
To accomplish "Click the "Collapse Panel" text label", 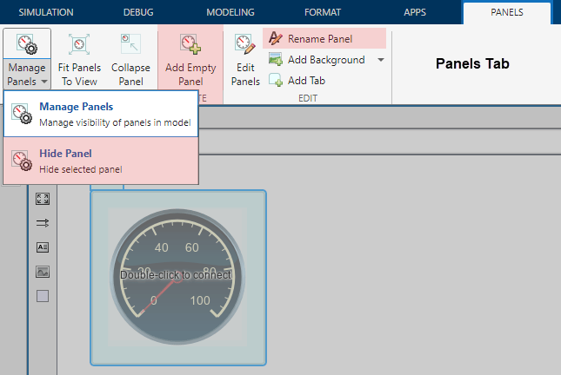I will [130, 75].
